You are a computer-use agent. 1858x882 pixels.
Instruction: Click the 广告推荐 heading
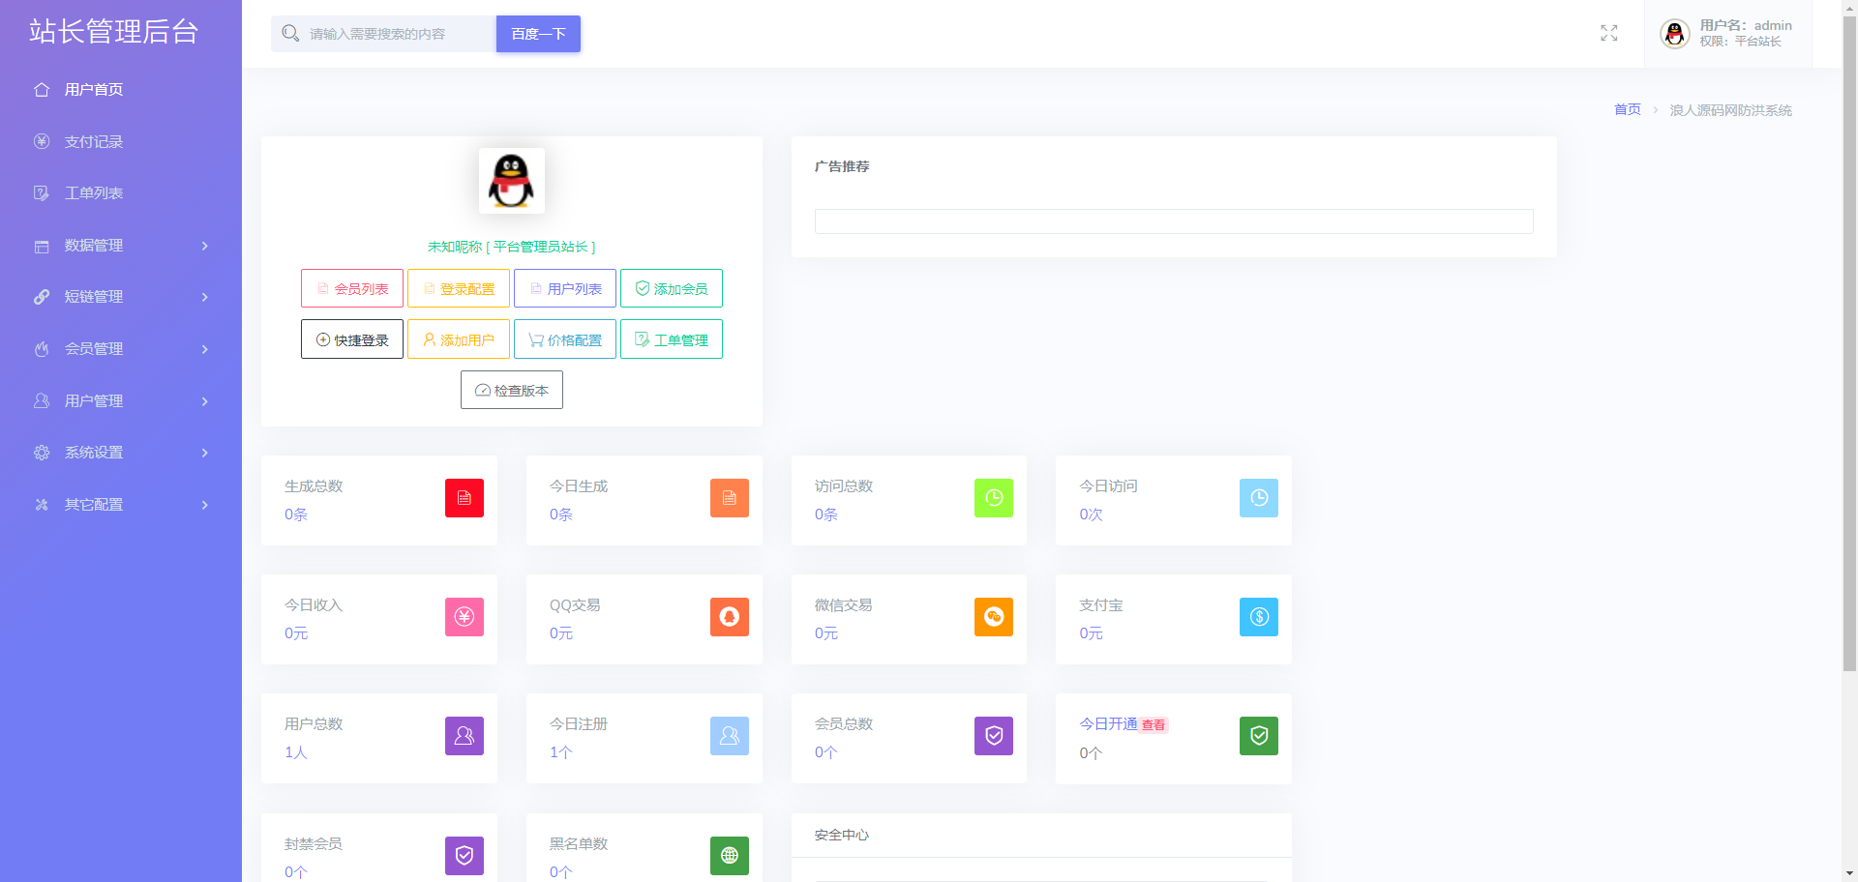click(842, 166)
